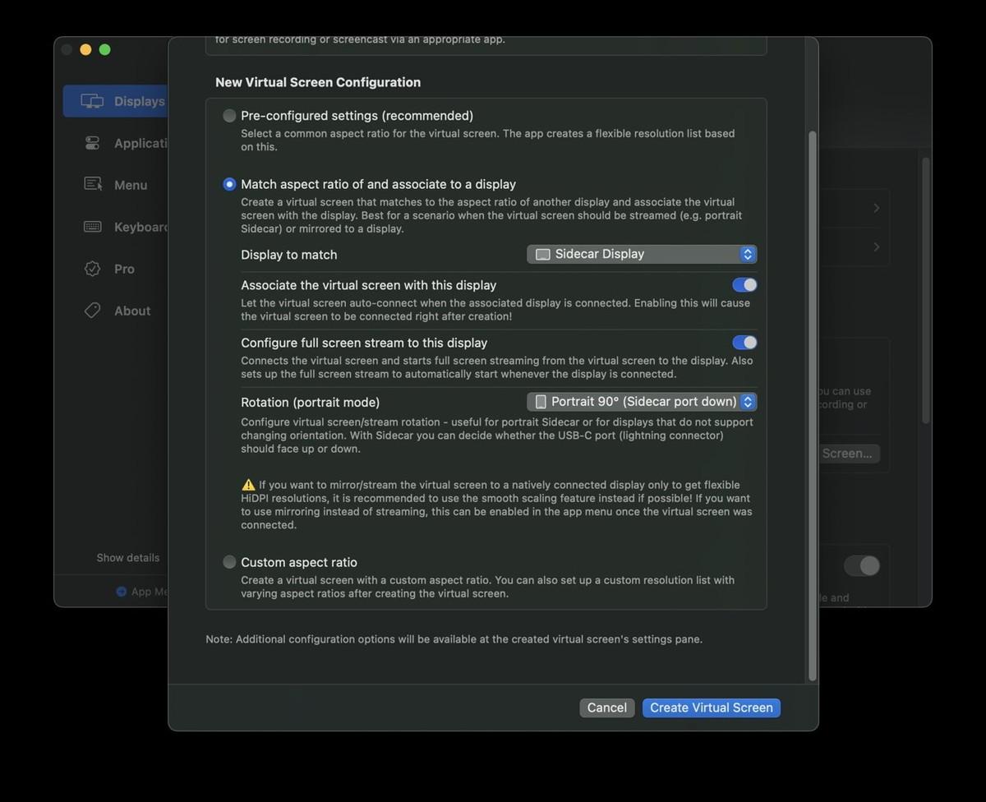Click the upper chevron in background panel
This screenshot has width=986, height=802.
877,208
